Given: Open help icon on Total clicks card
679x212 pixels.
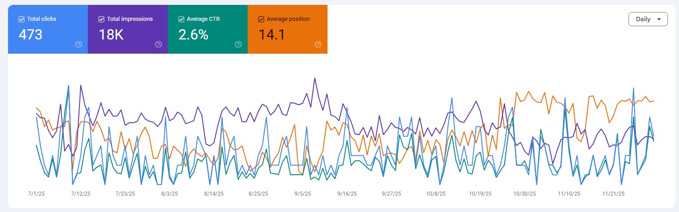Looking at the screenshot, I should coord(79,44).
